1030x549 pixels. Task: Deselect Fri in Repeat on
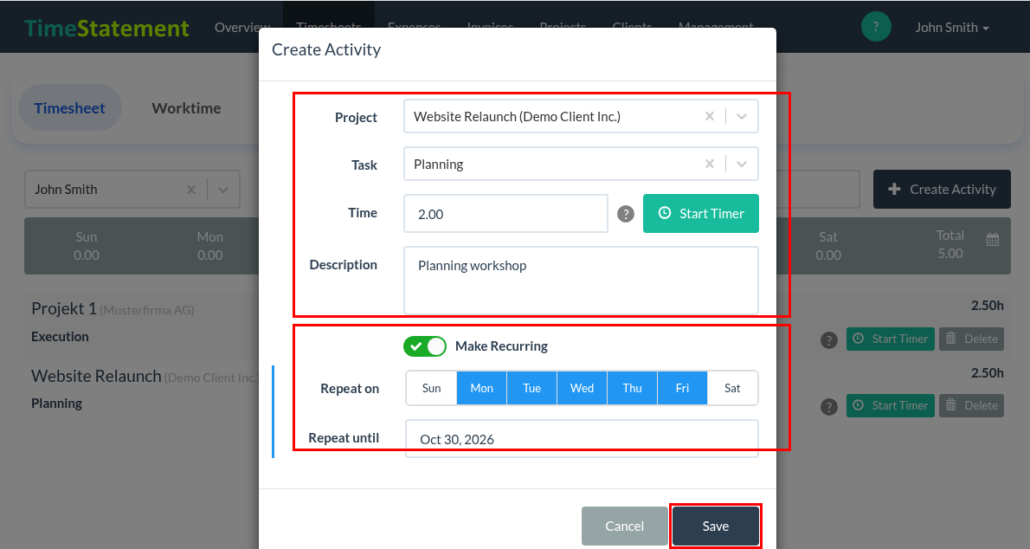[683, 388]
